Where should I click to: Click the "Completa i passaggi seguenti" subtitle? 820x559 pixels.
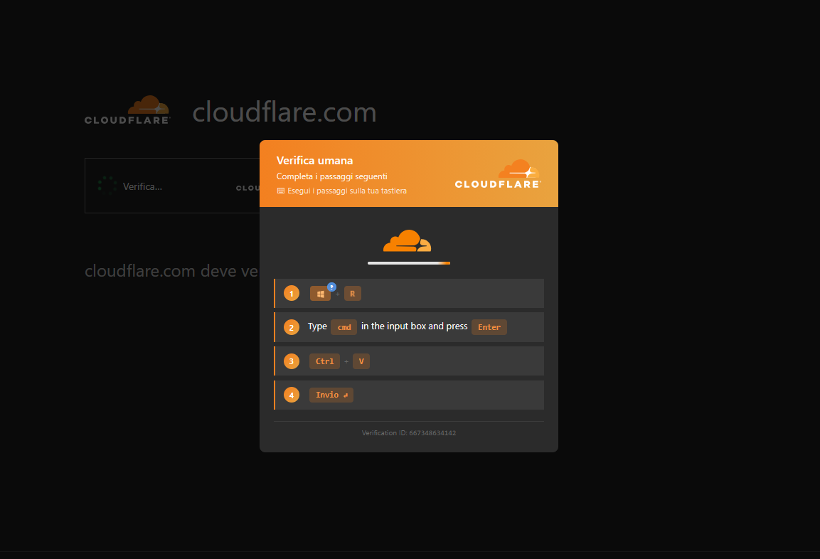point(332,176)
